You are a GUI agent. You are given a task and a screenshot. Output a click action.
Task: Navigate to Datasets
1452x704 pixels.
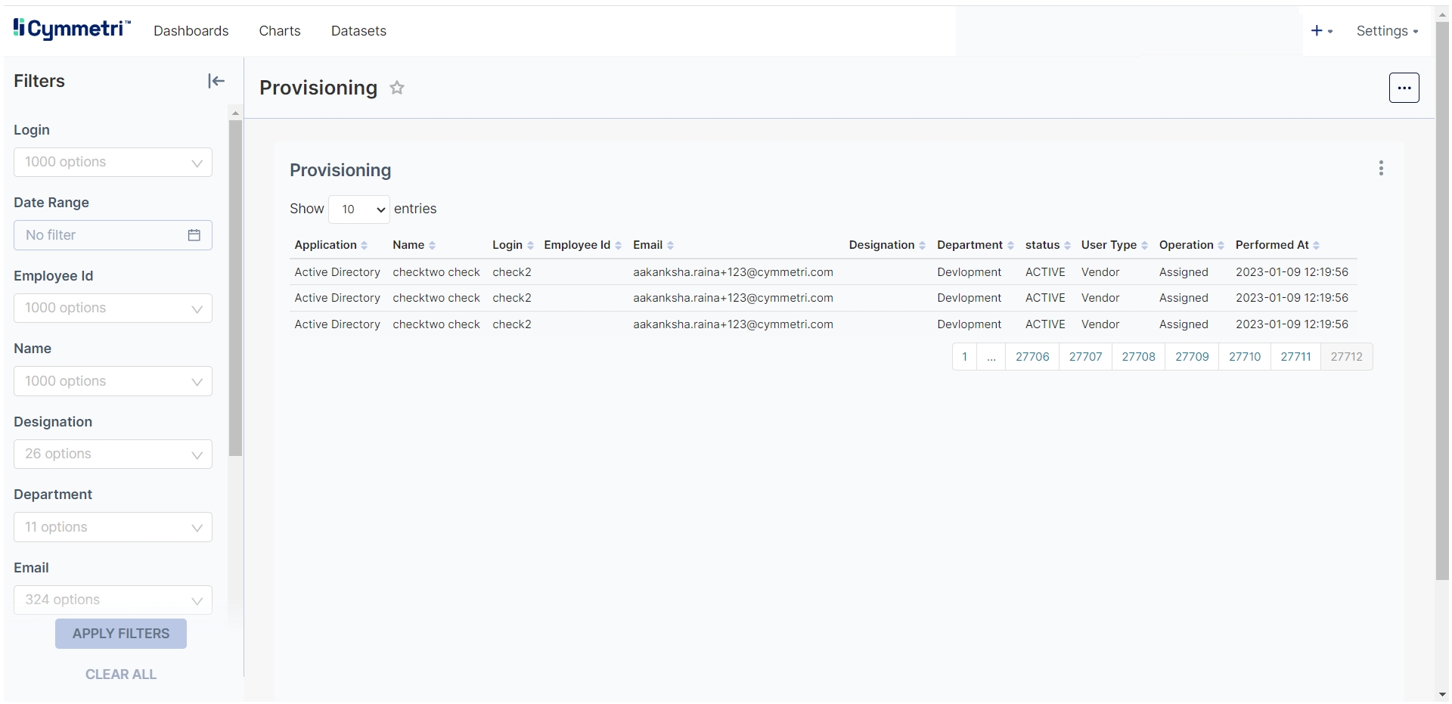coord(358,31)
